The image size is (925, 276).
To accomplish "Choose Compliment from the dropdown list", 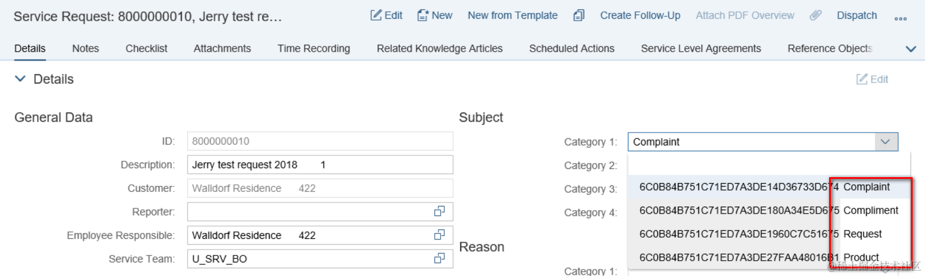I will (x=870, y=210).
